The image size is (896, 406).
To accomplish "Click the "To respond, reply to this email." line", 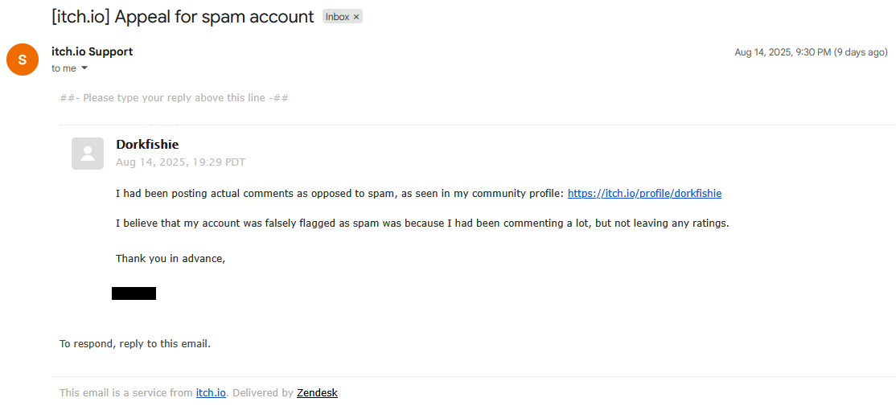I will 135,343.
